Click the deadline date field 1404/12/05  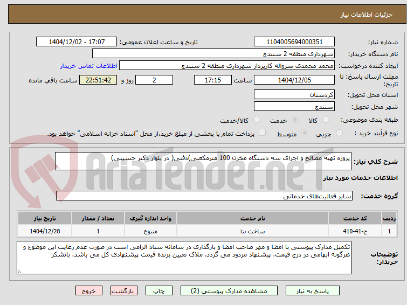pos(294,80)
